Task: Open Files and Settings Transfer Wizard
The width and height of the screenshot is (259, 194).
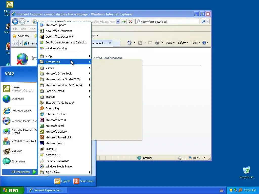Action: click(x=19, y=131)
